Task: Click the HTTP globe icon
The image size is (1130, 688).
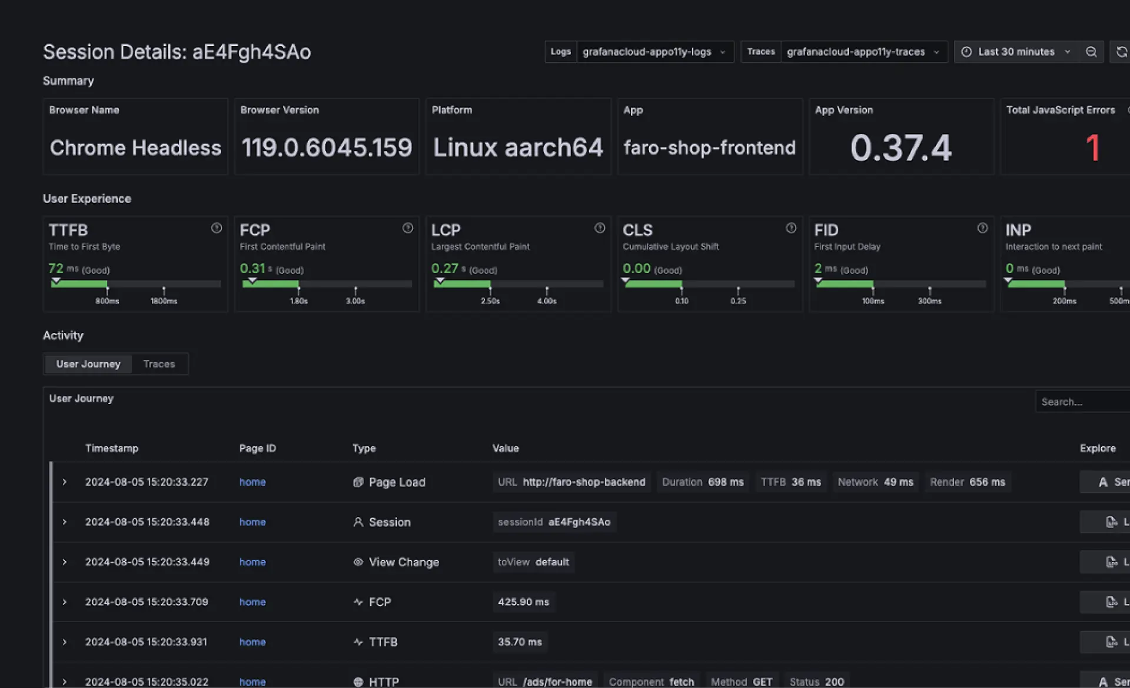Action: (x=358, y=682)
